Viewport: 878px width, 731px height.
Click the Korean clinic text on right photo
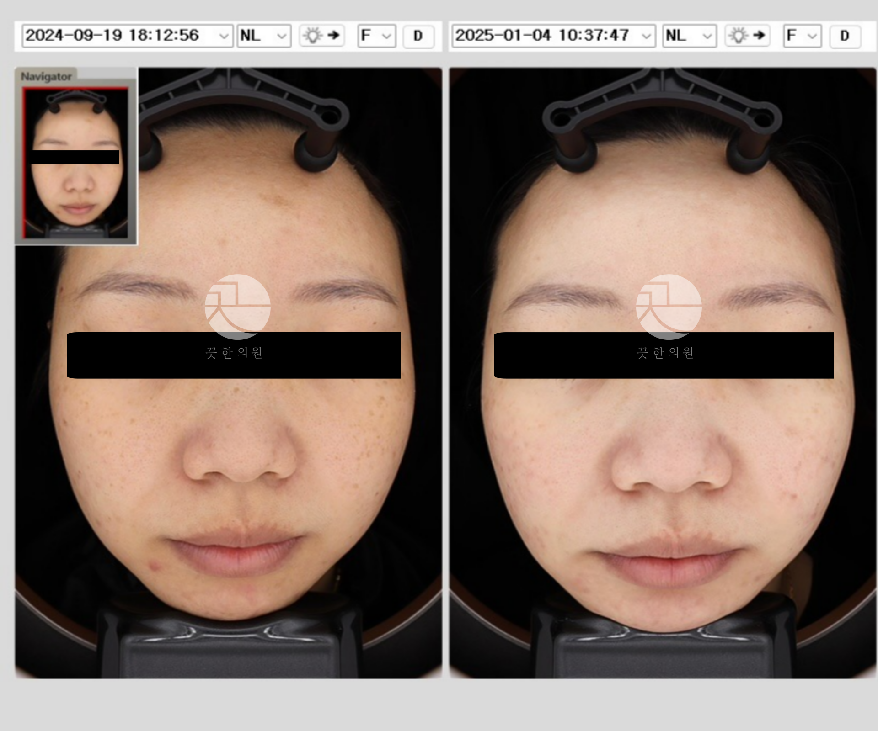click(665, 353)
